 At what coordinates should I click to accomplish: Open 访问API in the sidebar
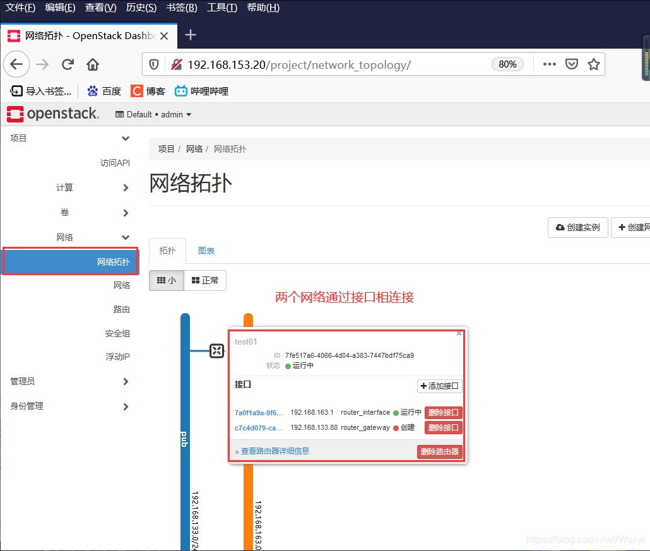tap(115, 163)
